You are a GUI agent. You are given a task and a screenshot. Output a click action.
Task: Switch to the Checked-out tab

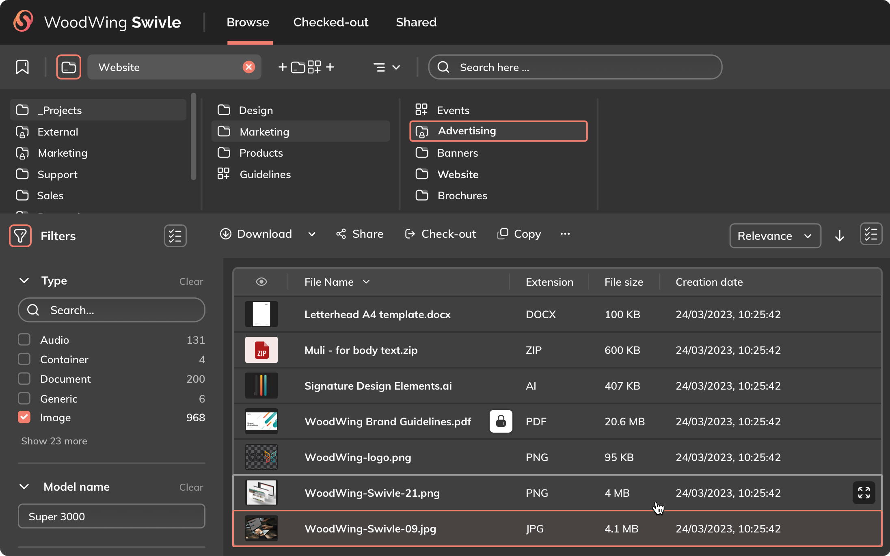[331, 22]
